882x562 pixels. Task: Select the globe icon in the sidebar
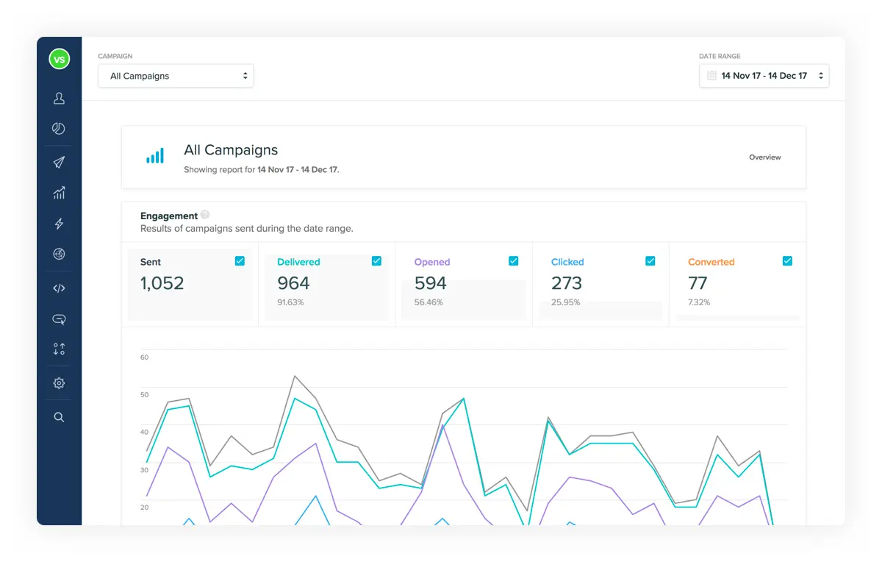point(59,255)
